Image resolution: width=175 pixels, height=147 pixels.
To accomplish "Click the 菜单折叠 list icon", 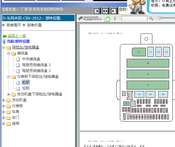I will (24, 25).
